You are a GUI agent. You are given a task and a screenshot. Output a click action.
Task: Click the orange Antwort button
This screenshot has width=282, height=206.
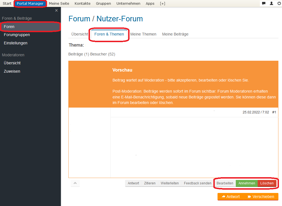tap(231, 197)
